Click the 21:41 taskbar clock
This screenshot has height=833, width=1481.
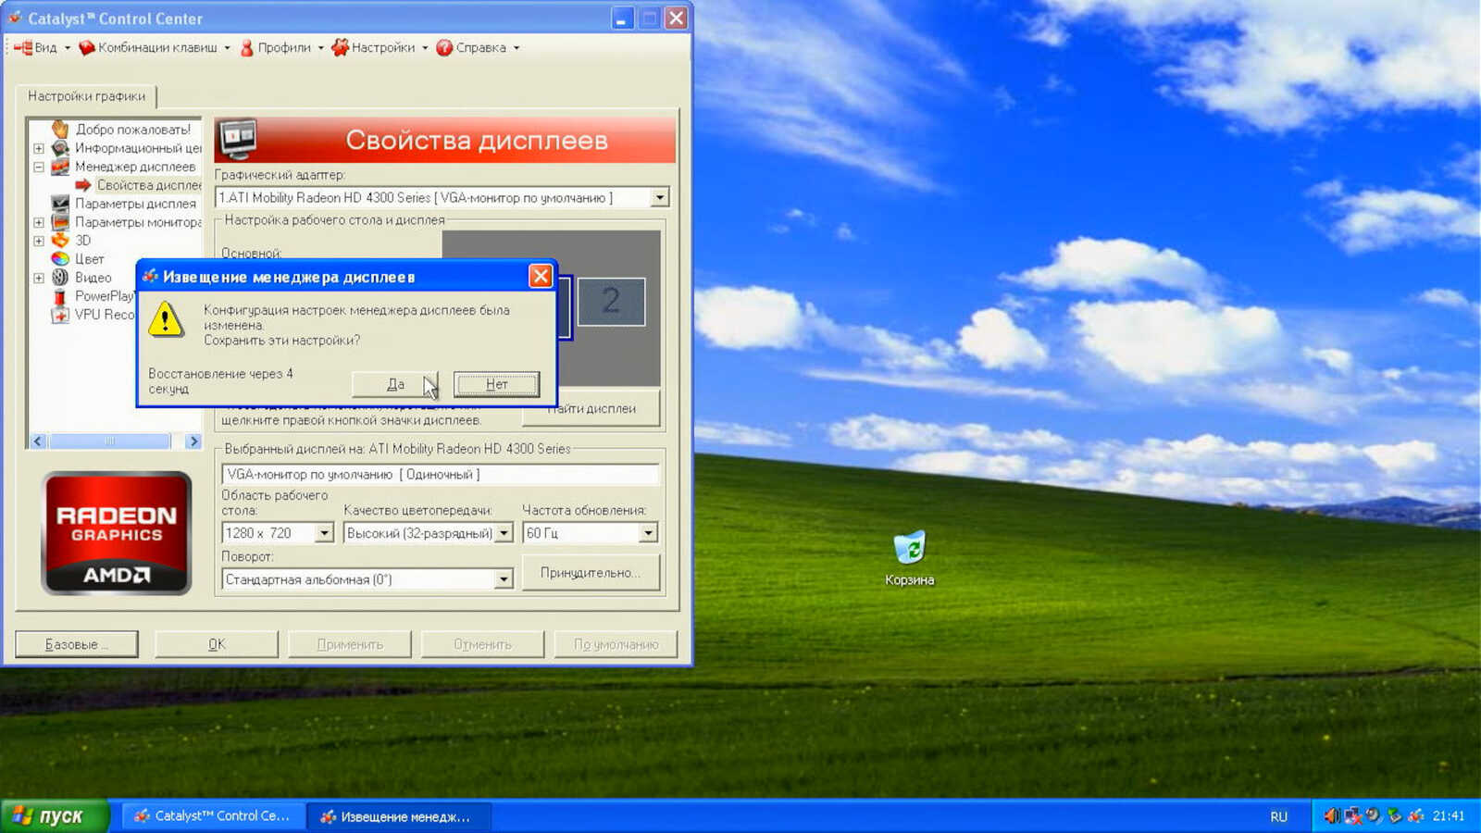pyautogui.click(x=1449, y=815)
